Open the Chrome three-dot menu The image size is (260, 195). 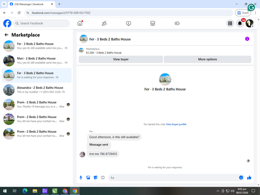pyautogui.click(x=255, y=12)
